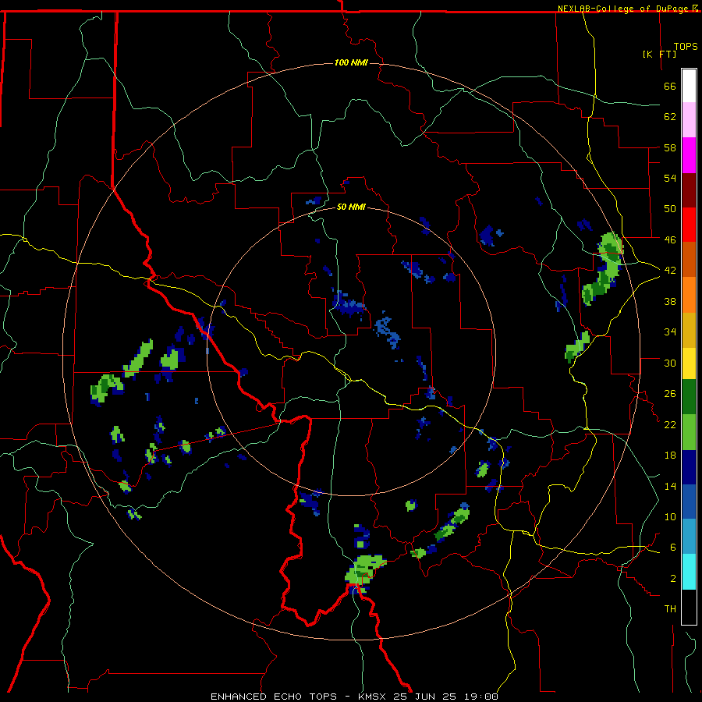
Task: Click the 26 value on the legend
Action: [x=670, y=394]
